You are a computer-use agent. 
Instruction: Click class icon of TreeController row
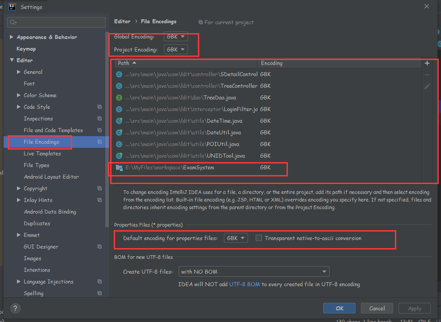click(119, 86)
